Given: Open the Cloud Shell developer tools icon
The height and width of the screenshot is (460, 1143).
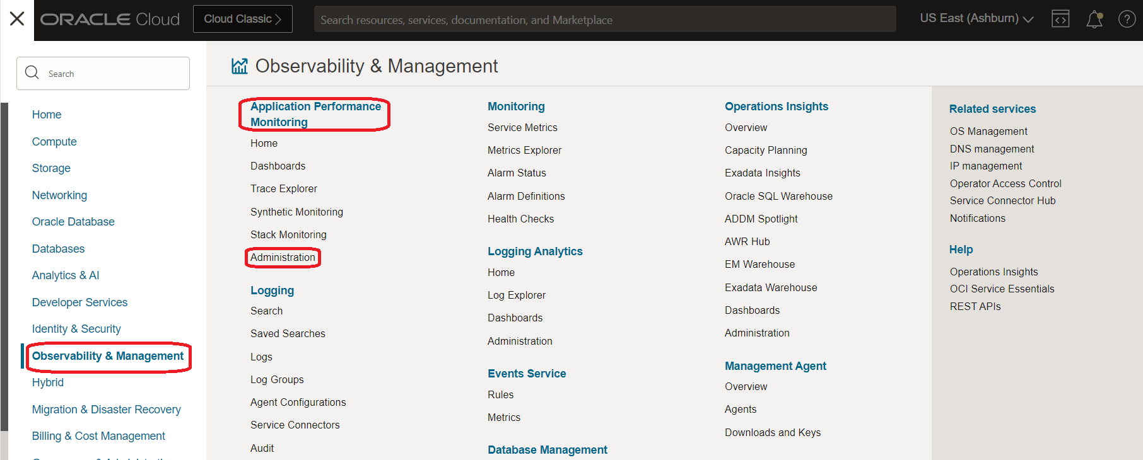Looking at the screenshot, I should tap(1060, 20).
